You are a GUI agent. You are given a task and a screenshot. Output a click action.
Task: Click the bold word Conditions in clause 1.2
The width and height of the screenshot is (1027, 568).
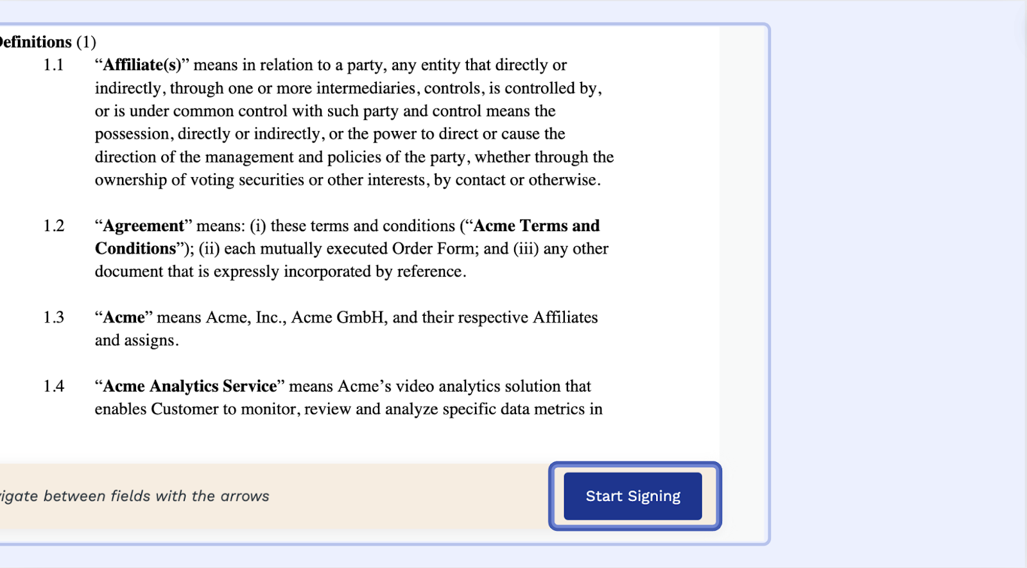tap(135, 249)
